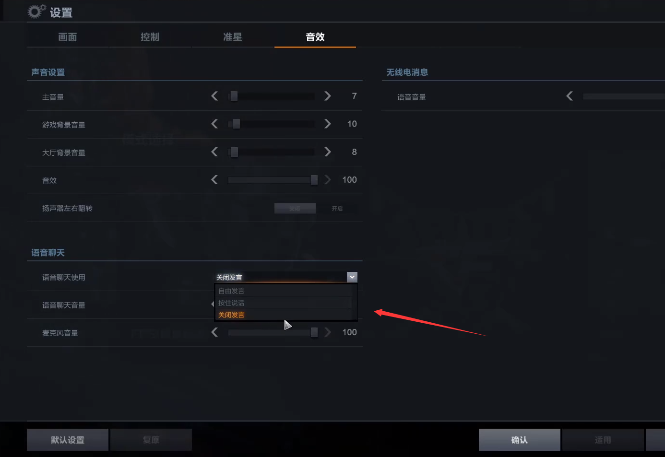The height and width of the screenshot is (457, 665).
Task: Decrease 麦克风音量 with left arrow
Action: point(214,332)
